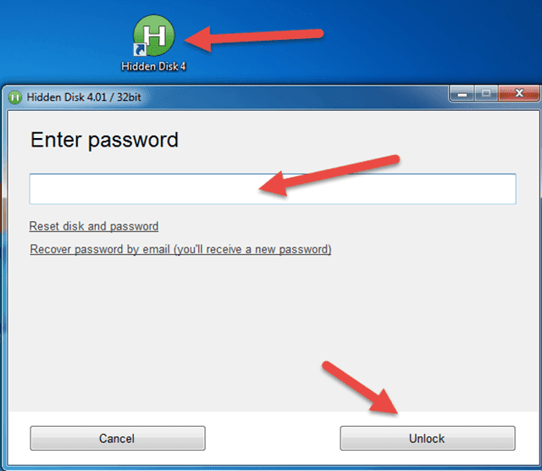Maximize the Hidden Disk window

tap(486, 93)
